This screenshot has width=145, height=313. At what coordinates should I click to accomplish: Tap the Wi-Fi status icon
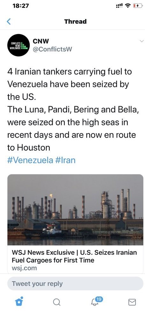127,6
